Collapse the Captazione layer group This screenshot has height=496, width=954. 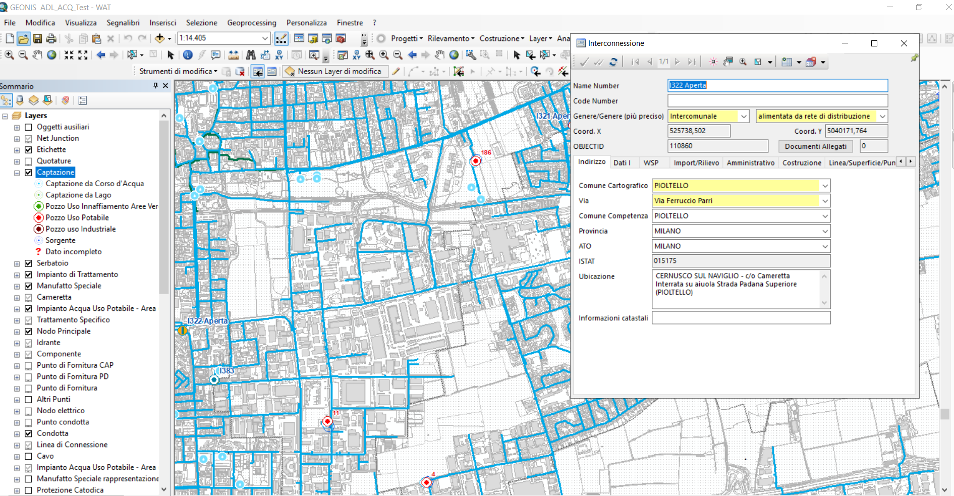(17, 173)
